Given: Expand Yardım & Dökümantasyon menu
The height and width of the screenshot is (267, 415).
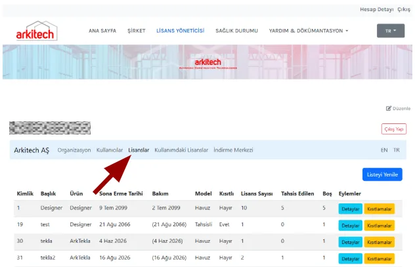Looking at the screenshot, I should coord(309,31).
